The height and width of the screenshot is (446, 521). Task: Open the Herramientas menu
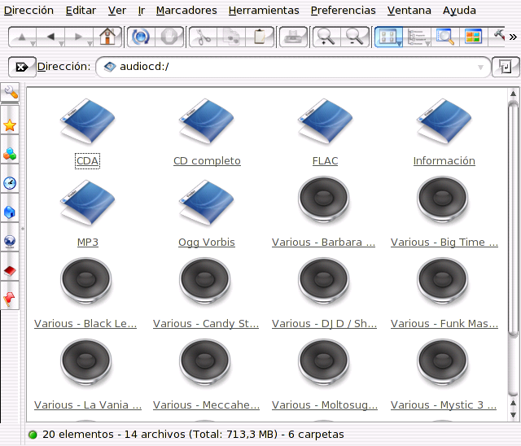coord(264,11)
